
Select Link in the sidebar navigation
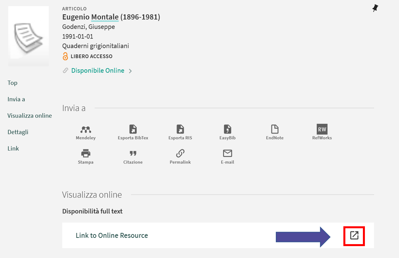(x=13, y=149)
